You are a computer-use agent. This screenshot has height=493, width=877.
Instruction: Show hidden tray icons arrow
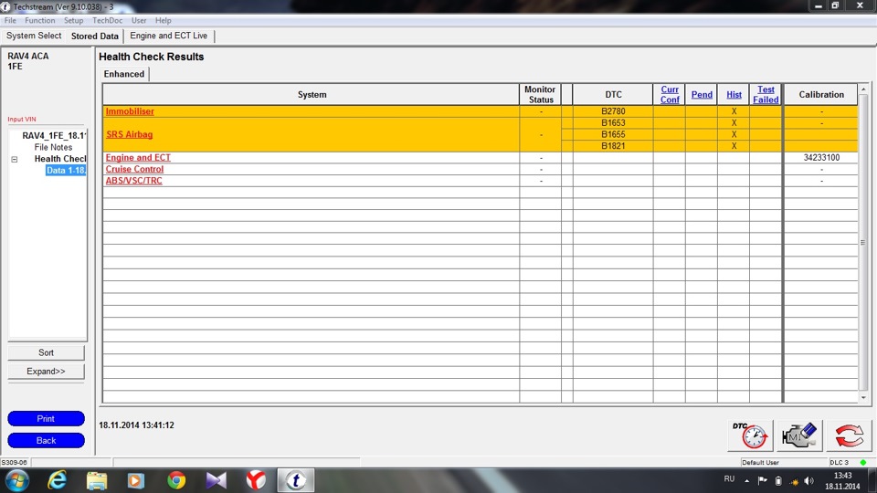tap(746, 481)
